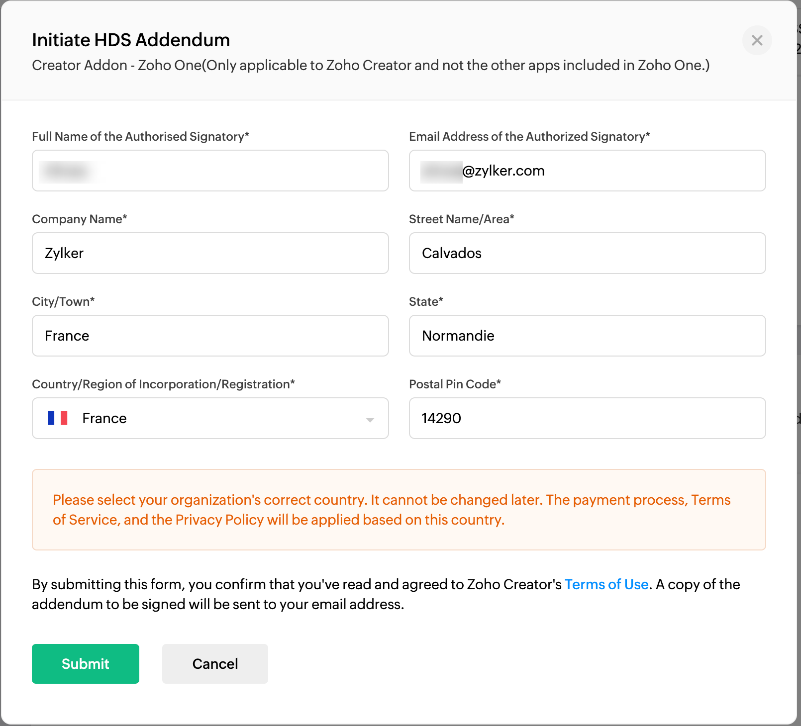Viewport: 801px width, 726px height.
Task: Click the "Initiate HDS Addendum" heading
Action: (x=131, y=40)
